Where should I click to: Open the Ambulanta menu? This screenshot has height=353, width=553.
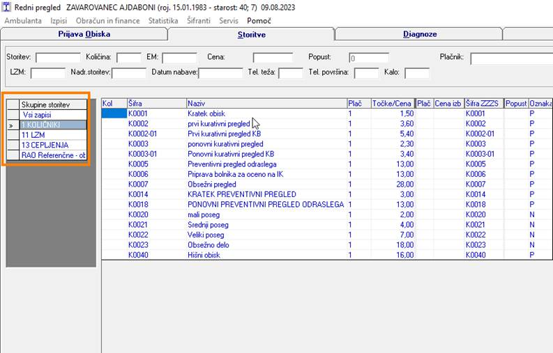23,21
